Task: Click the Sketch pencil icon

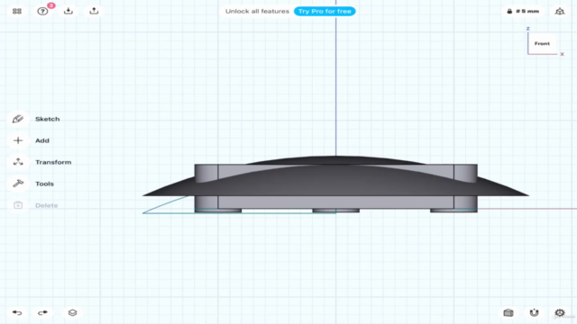Action: point(18,119)
